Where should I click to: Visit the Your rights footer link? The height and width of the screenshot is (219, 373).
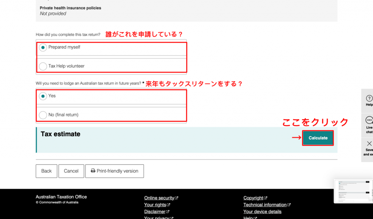pos(155,205)
